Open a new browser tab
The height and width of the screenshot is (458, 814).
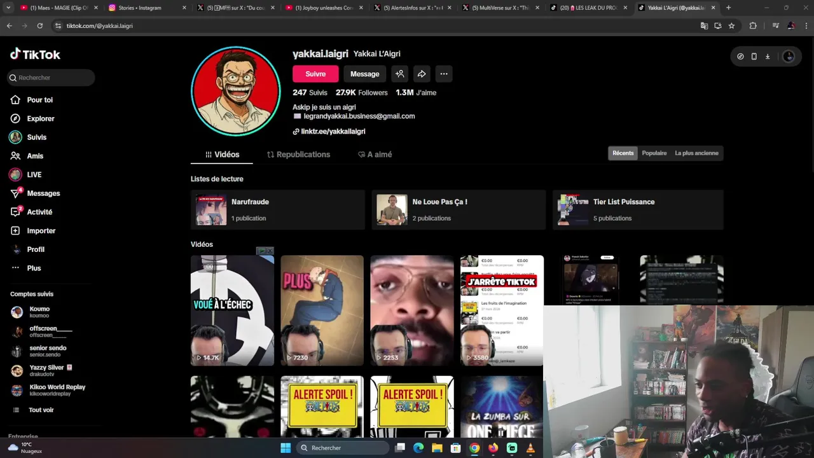[x=728, y=8]
